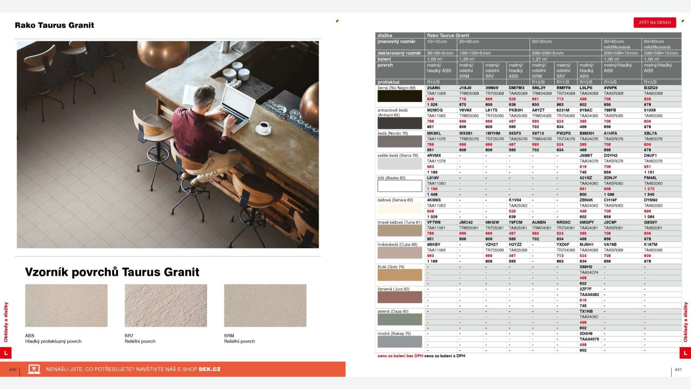The height and width of the screenshot is (389, 691).
Task: Click the small colored marker icon left page
Action: 337,21
